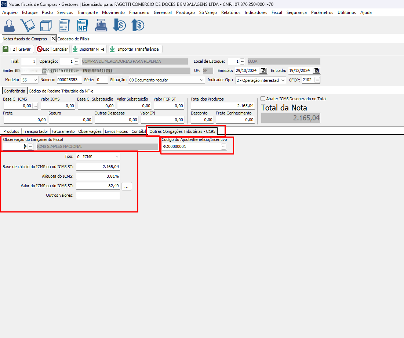Open the Financeiro menu
404x338 pixels.
[139, 12]
